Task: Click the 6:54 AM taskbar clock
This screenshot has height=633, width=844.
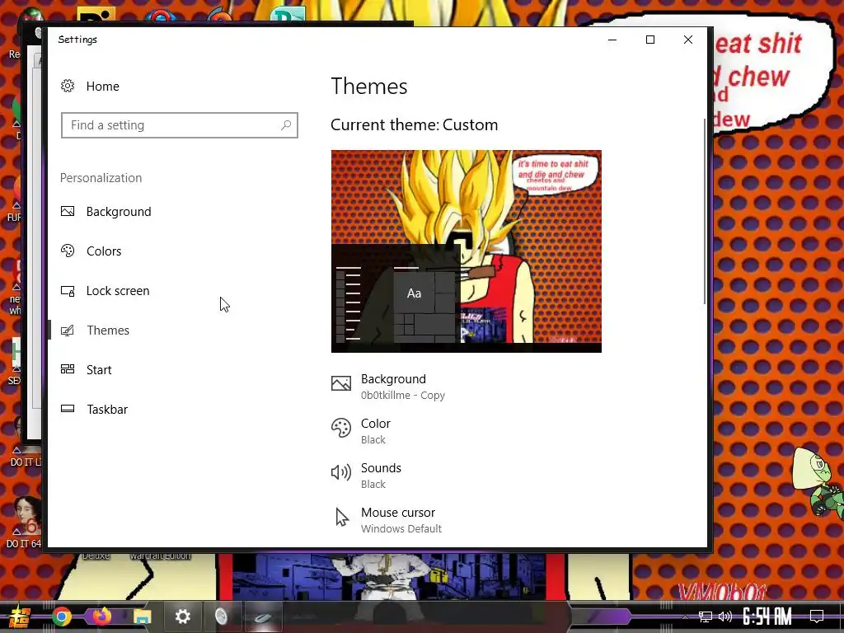Action: [x=767, y=617]
